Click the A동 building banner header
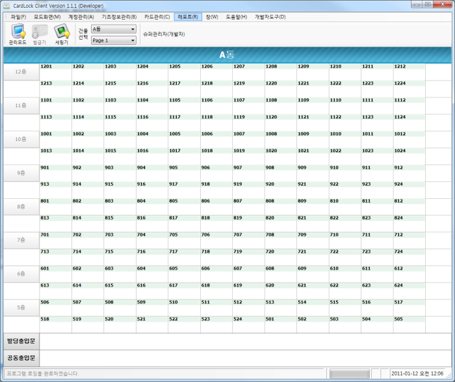455x382 pixels. 227,55
